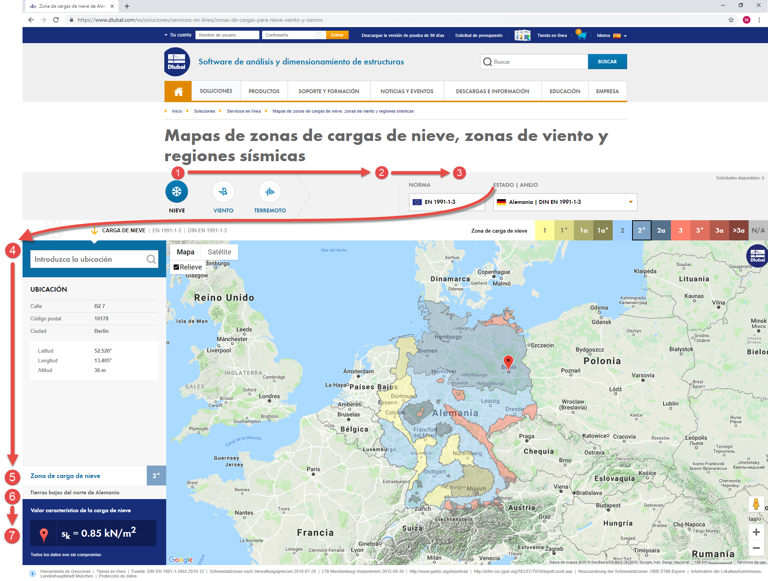Select the highlighted 2* zone swatch
This screenshot has height=581, width=768.
tap(641, 230)
